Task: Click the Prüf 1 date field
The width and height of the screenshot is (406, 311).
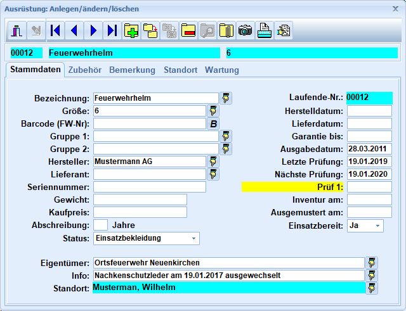Action: [369, 187]
